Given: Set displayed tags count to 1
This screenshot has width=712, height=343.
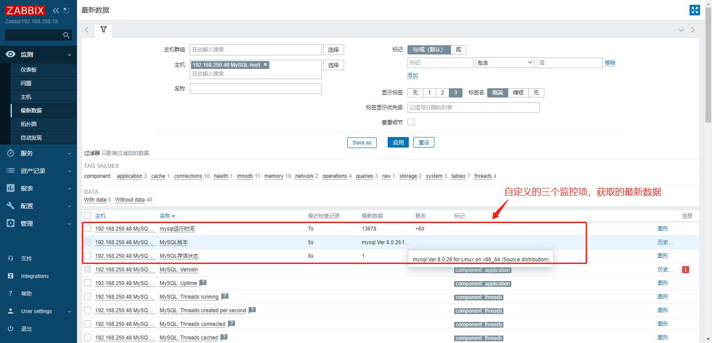Looking at the screenshot, I should tap(429, 93).
